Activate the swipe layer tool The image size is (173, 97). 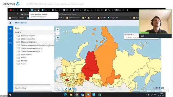click(74, 89)
